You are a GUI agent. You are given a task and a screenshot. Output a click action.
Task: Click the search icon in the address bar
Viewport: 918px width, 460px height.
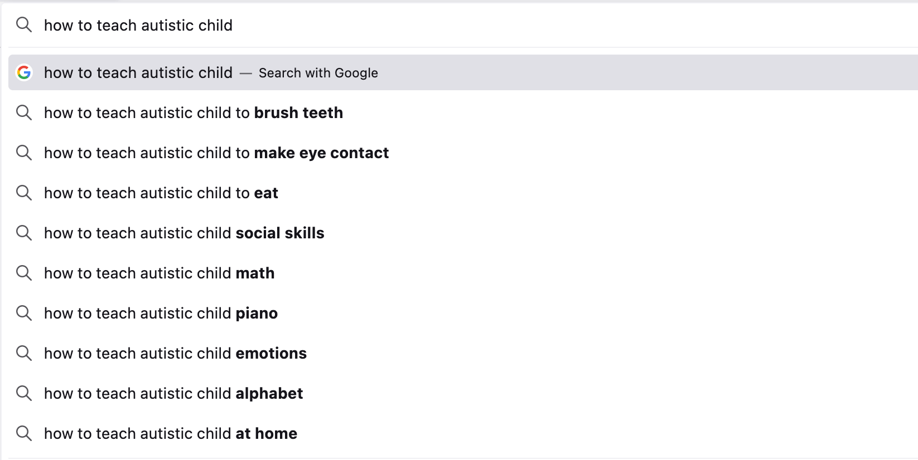24,25
